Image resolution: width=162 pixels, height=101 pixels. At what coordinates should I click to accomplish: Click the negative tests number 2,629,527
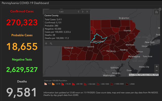click(22, 70)
